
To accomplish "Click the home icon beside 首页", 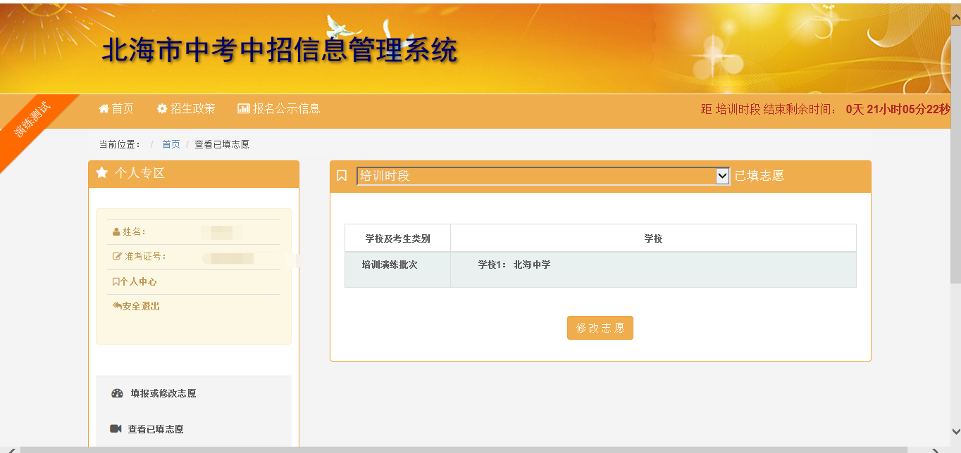I will click(104, 108).
